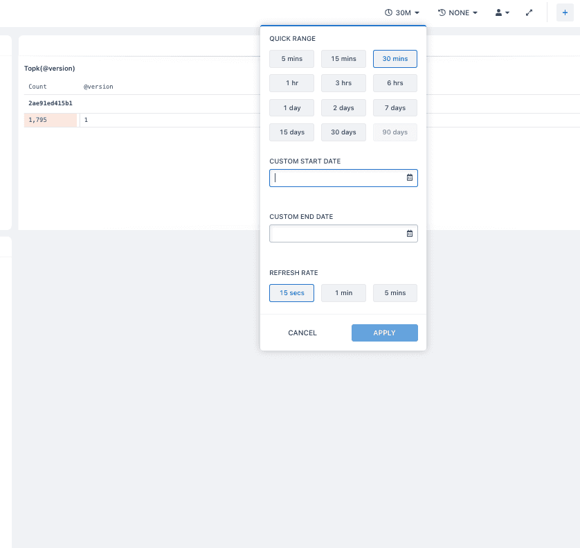Image resolution: width=580 pixels, height=548 pixels.
Task: Click the 90 days range option
Action: coord(395,132)
